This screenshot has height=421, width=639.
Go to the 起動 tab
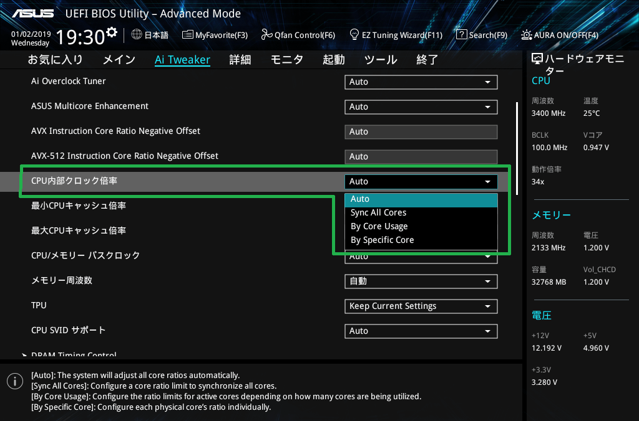334,60
